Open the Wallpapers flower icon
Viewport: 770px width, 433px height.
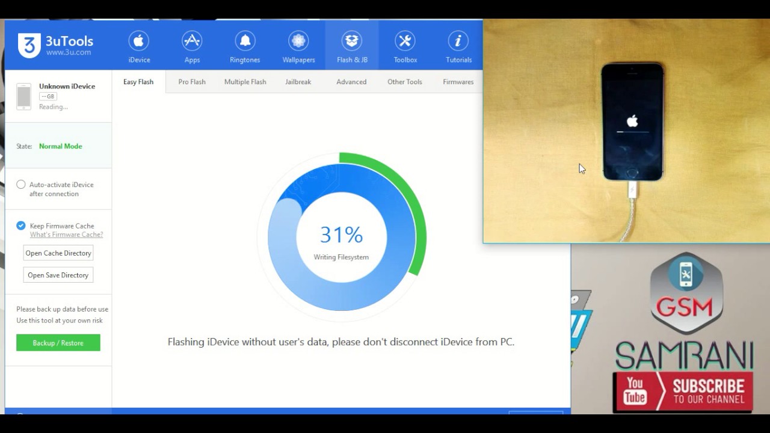coord(298,41)
